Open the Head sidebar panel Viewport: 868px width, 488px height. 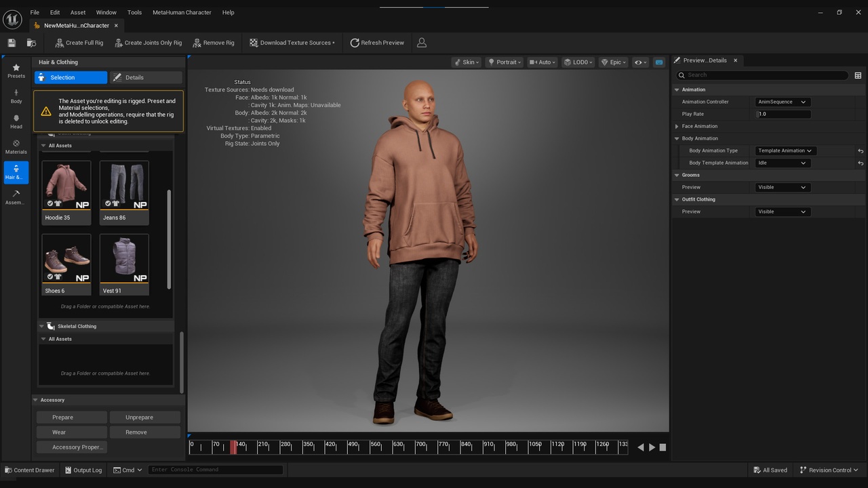(x=16, y=121)
